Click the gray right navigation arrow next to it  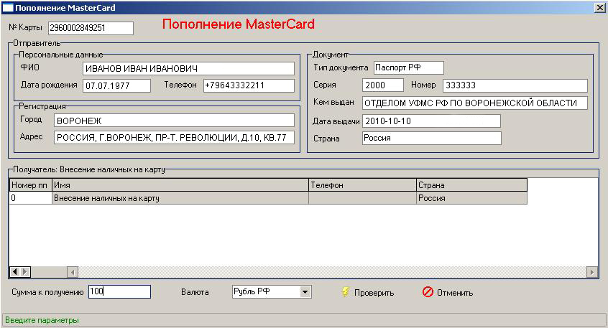coord(25,272)
